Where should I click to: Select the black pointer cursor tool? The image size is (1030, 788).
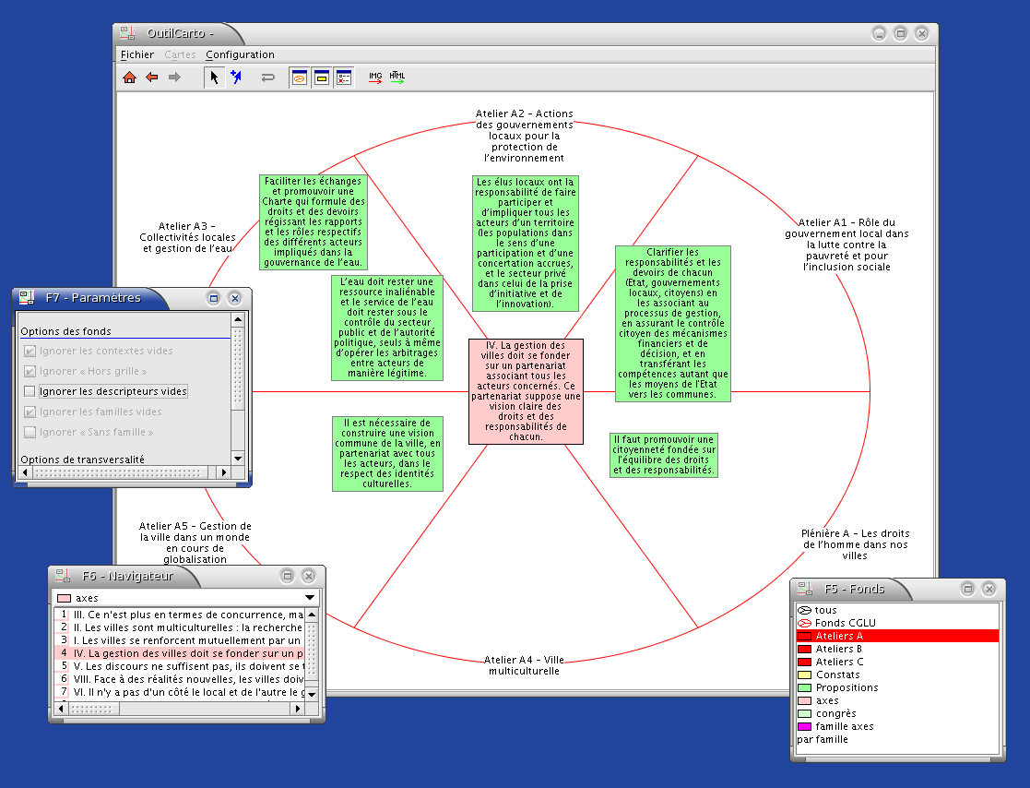(x=214, y=78)
